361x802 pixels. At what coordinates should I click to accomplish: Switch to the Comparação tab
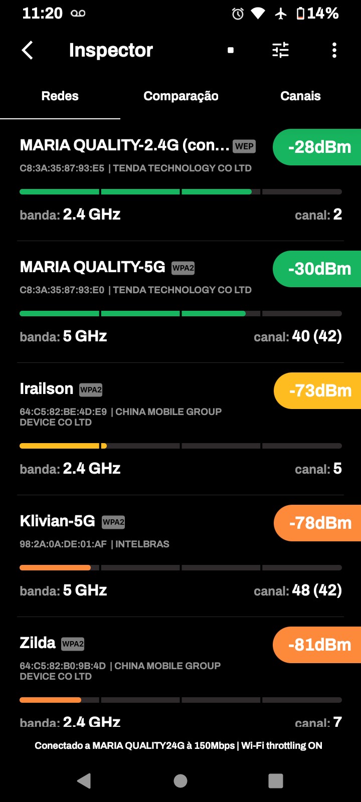point(180,96)
